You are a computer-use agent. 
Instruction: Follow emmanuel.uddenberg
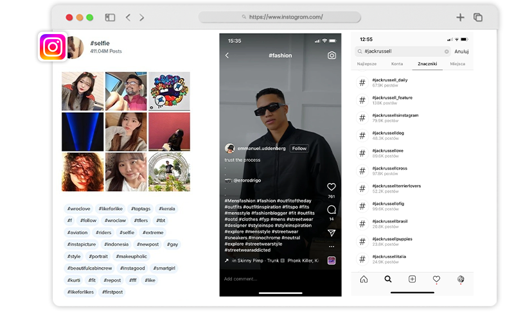click(x=299, y=148)
